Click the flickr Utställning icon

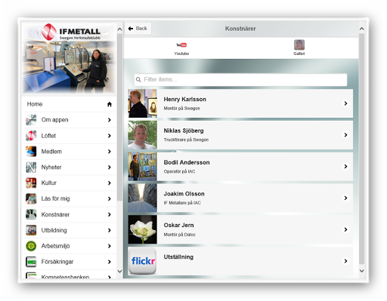click(142, 261)
